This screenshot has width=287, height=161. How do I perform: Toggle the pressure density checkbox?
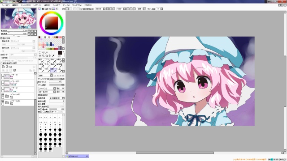[x=44, y=112]
